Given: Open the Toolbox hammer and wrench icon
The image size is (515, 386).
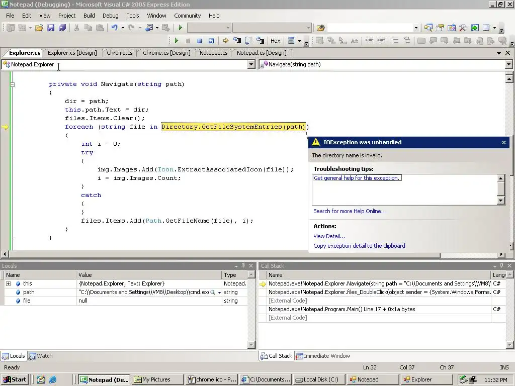Looking at the screenshot, I should [x=463, y=28].
